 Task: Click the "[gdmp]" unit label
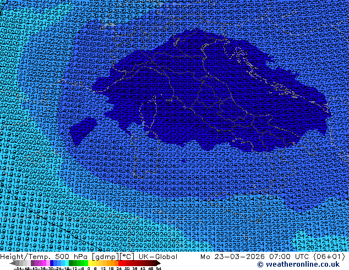(x=105, y=257)
